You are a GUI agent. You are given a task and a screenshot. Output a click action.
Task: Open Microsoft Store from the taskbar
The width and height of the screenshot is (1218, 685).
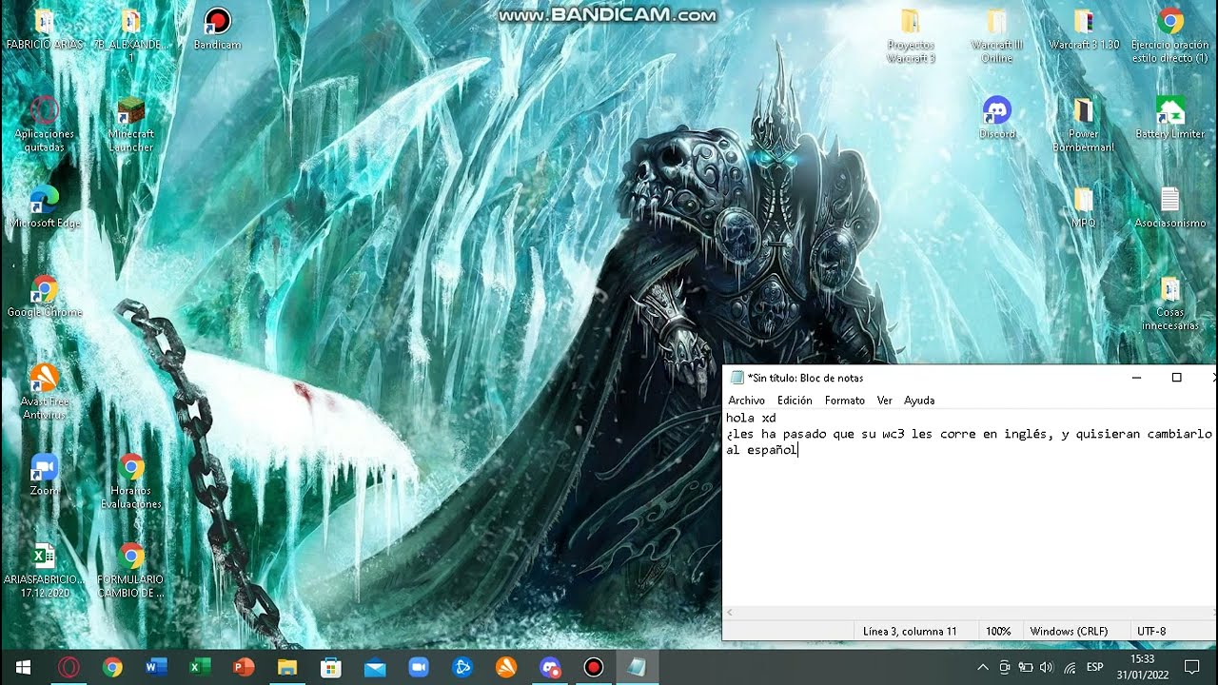click(331, 667)
